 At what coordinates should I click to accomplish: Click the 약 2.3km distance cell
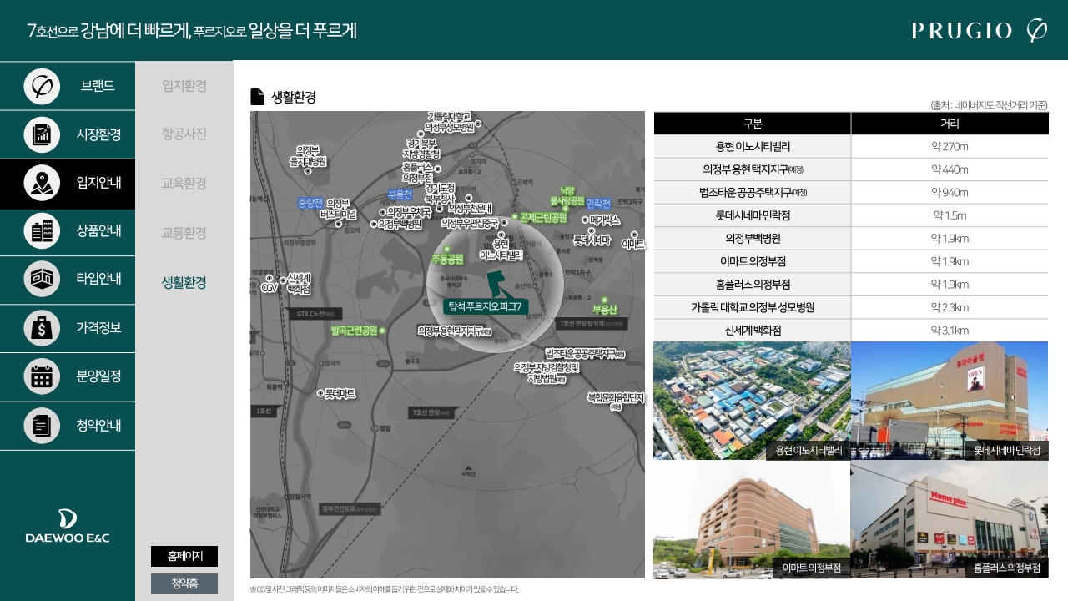(950, 307)
